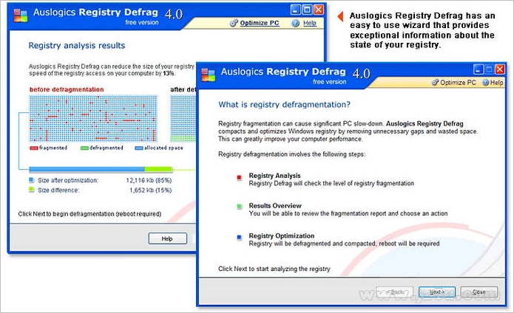Click Auslogics logo icon in front window

point(208,75)
